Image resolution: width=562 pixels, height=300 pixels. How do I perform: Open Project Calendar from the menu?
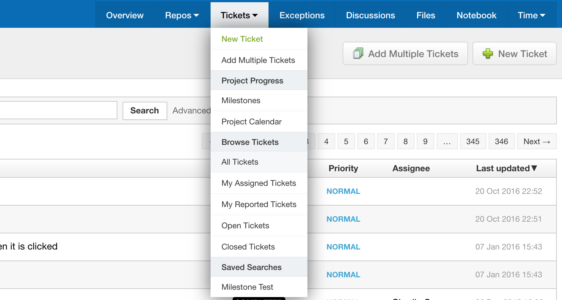coord(259,121)
